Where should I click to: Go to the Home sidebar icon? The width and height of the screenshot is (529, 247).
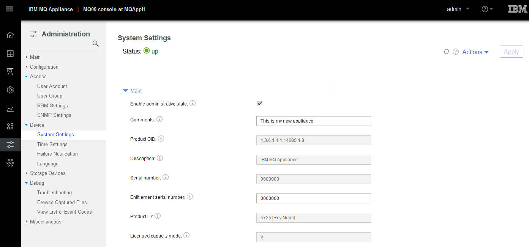(x=10, y=35)
